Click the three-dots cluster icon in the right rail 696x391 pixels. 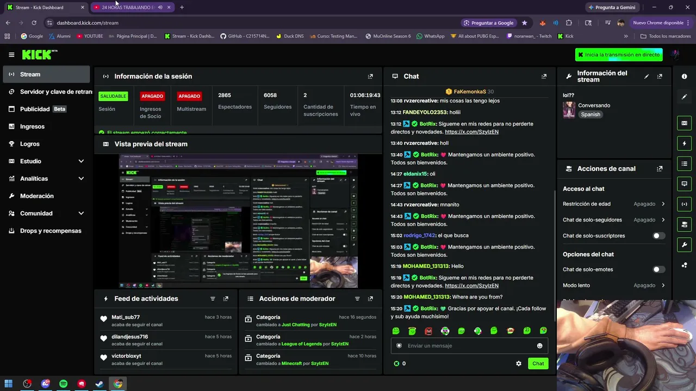pos(684,265)
